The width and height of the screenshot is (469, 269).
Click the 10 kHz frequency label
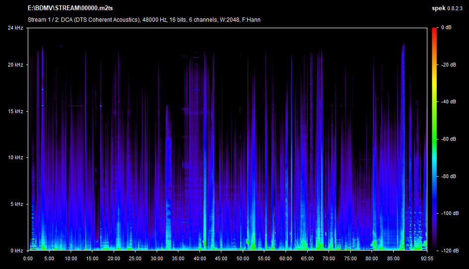point(15,158)
